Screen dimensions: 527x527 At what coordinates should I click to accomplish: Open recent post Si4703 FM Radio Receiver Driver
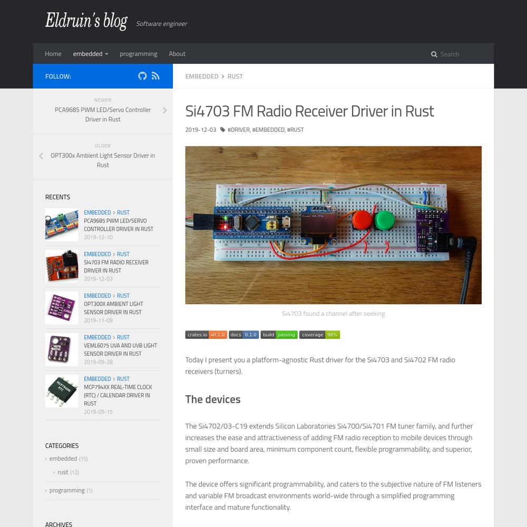(x=116, y=267)
